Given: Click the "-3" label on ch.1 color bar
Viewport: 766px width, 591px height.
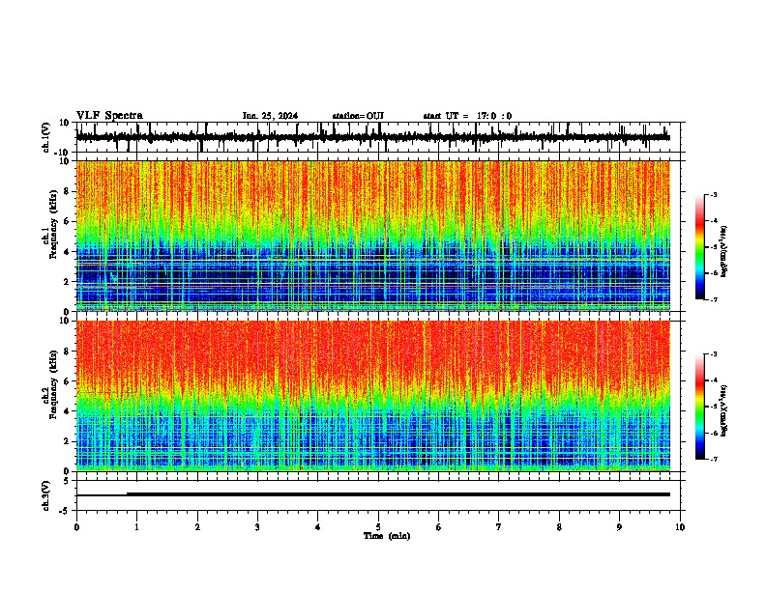Looking at the screenshot, I should [713, 195].
